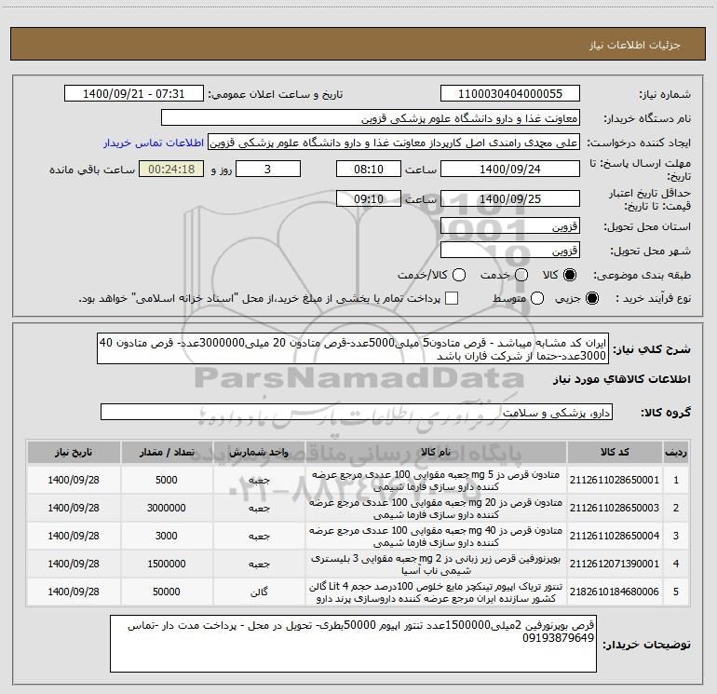Click the buprenorphine 2 mg product name
Viewport: 717px width, 694px height.
[x=436, y=565]
